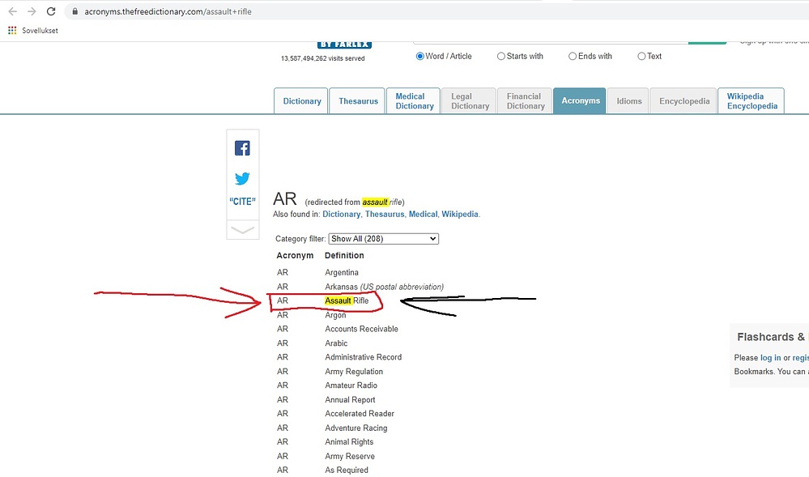Viewport: 809px width, 477px height.
Task: Open the Category filter dropdown
Action: pyautogui.click(x=383, y=239)
